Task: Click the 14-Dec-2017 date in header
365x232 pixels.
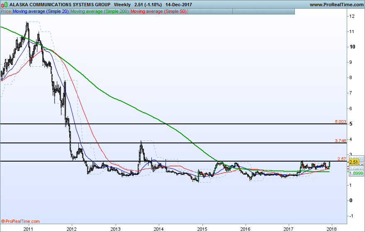Action: (178, 5)
